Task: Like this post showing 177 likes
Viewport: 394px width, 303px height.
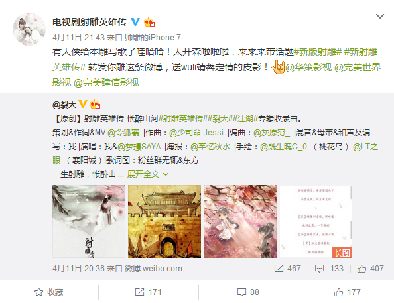Action: [x=348, y=292]
